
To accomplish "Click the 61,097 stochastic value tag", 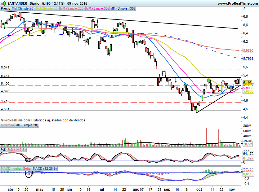I will click(x=248, y=158).
